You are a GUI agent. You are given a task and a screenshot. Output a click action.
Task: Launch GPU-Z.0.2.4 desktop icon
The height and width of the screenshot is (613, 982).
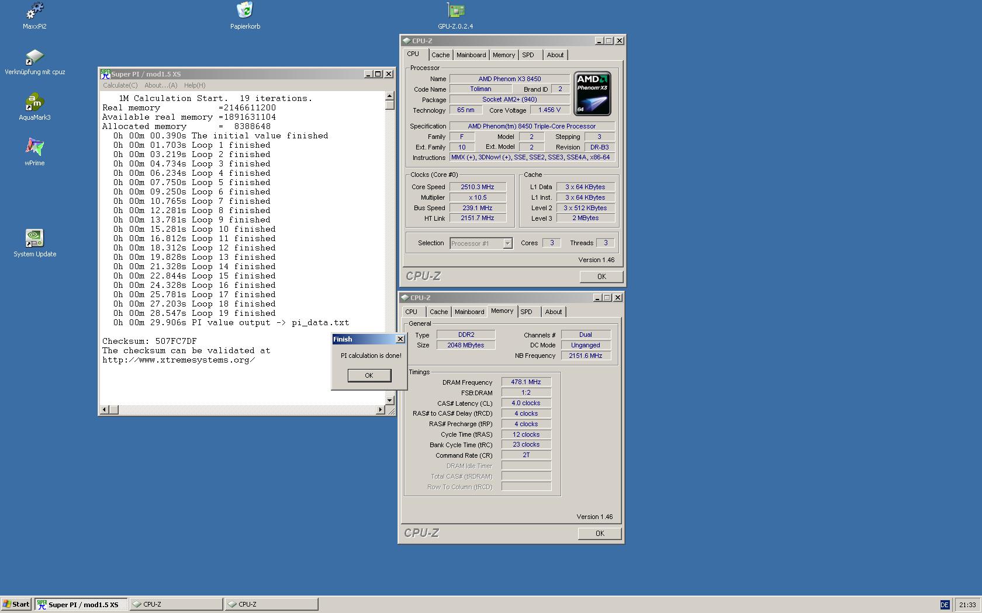(455, 16)
